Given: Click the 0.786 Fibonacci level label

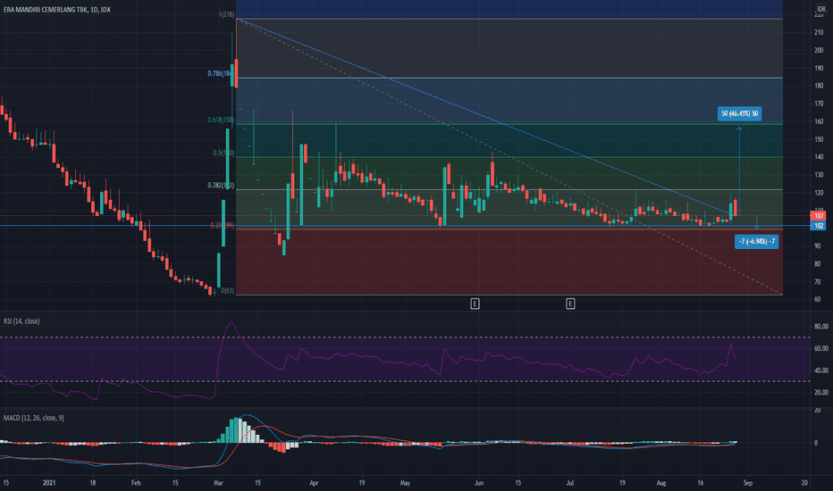Looking at the screenshot, I should click(x=219, y=74).
